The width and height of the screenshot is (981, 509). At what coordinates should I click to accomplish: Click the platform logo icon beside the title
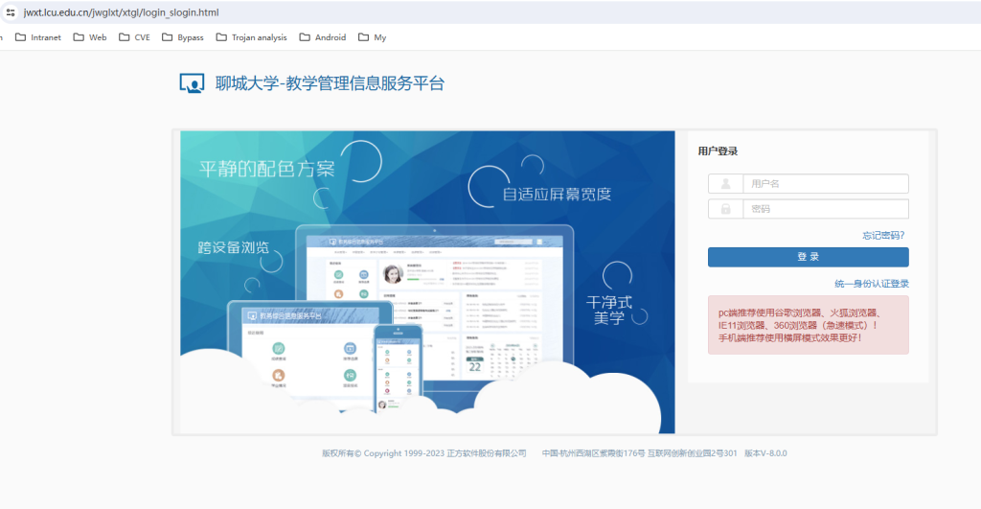[192, 83]
